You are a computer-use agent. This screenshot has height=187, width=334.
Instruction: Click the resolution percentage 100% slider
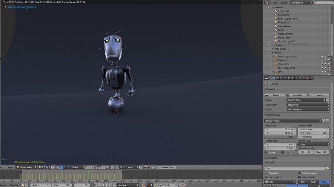pos(280,136)
